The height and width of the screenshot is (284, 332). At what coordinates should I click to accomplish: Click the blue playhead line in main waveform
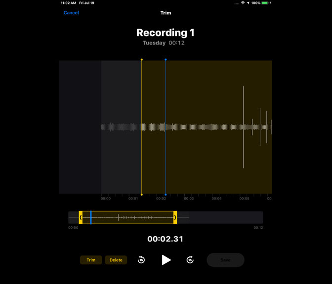click(x=166, y=127)
